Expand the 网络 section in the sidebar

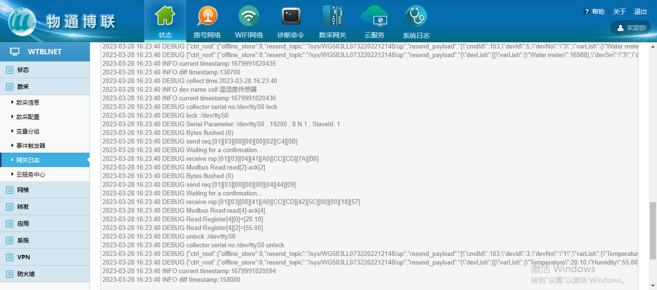click(x=23, y=190)
